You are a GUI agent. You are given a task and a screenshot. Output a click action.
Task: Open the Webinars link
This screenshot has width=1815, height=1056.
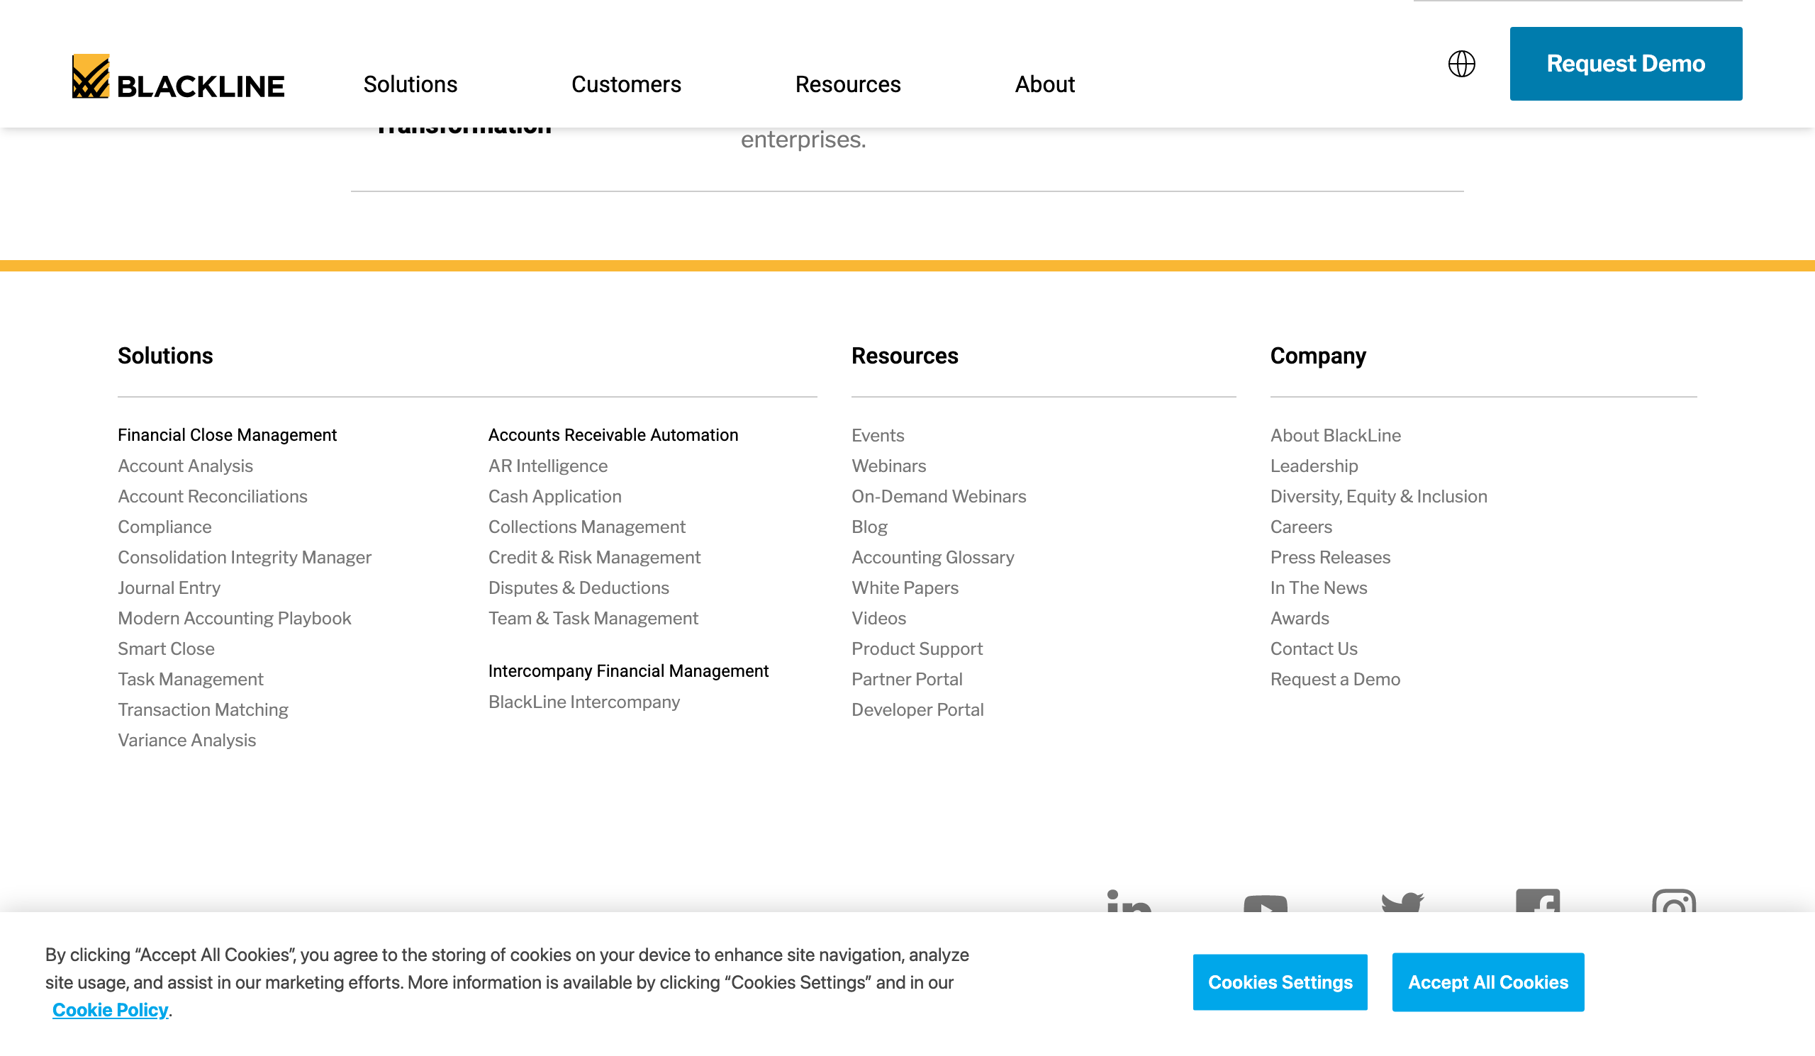[888, 466]
